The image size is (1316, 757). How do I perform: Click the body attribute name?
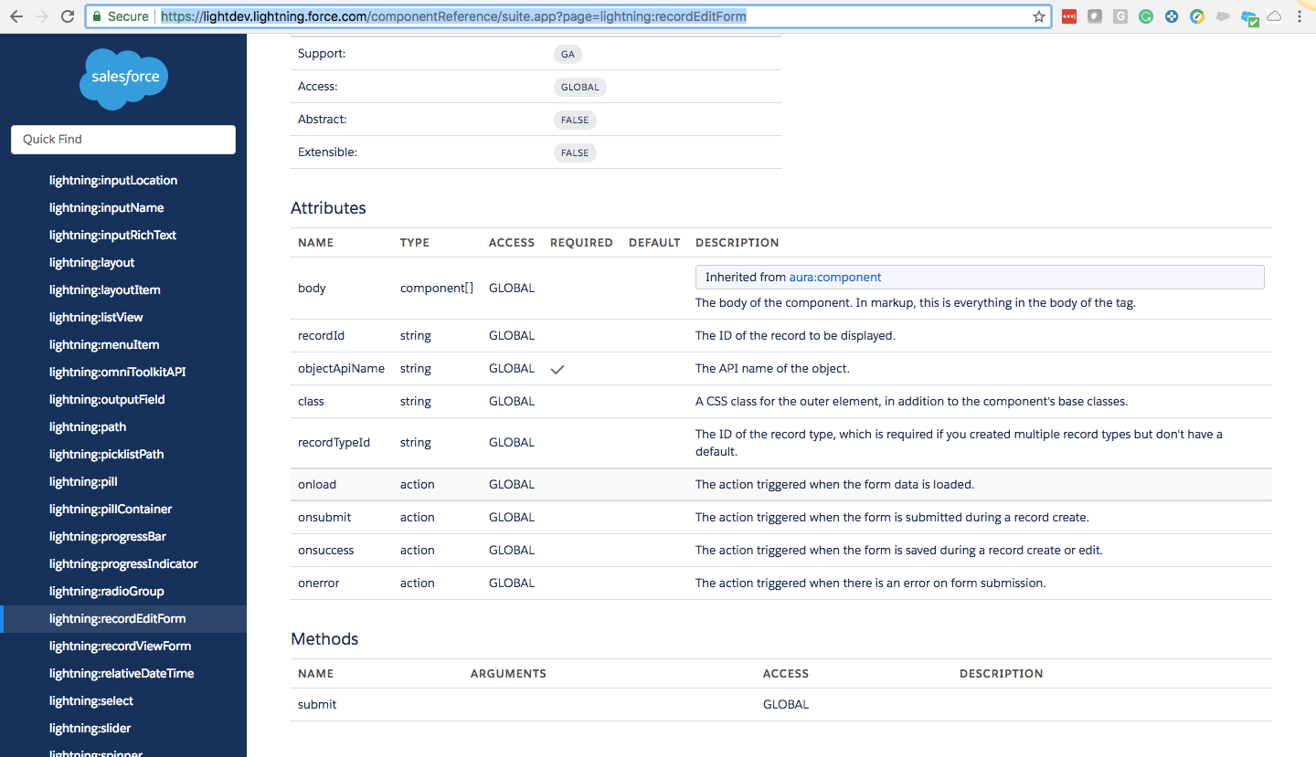(x=312, y=289)
